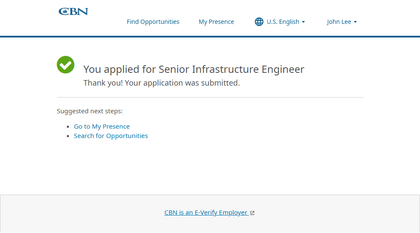
Task: Open the Search for Opportunities link
Action: click(x=111, y=136)
